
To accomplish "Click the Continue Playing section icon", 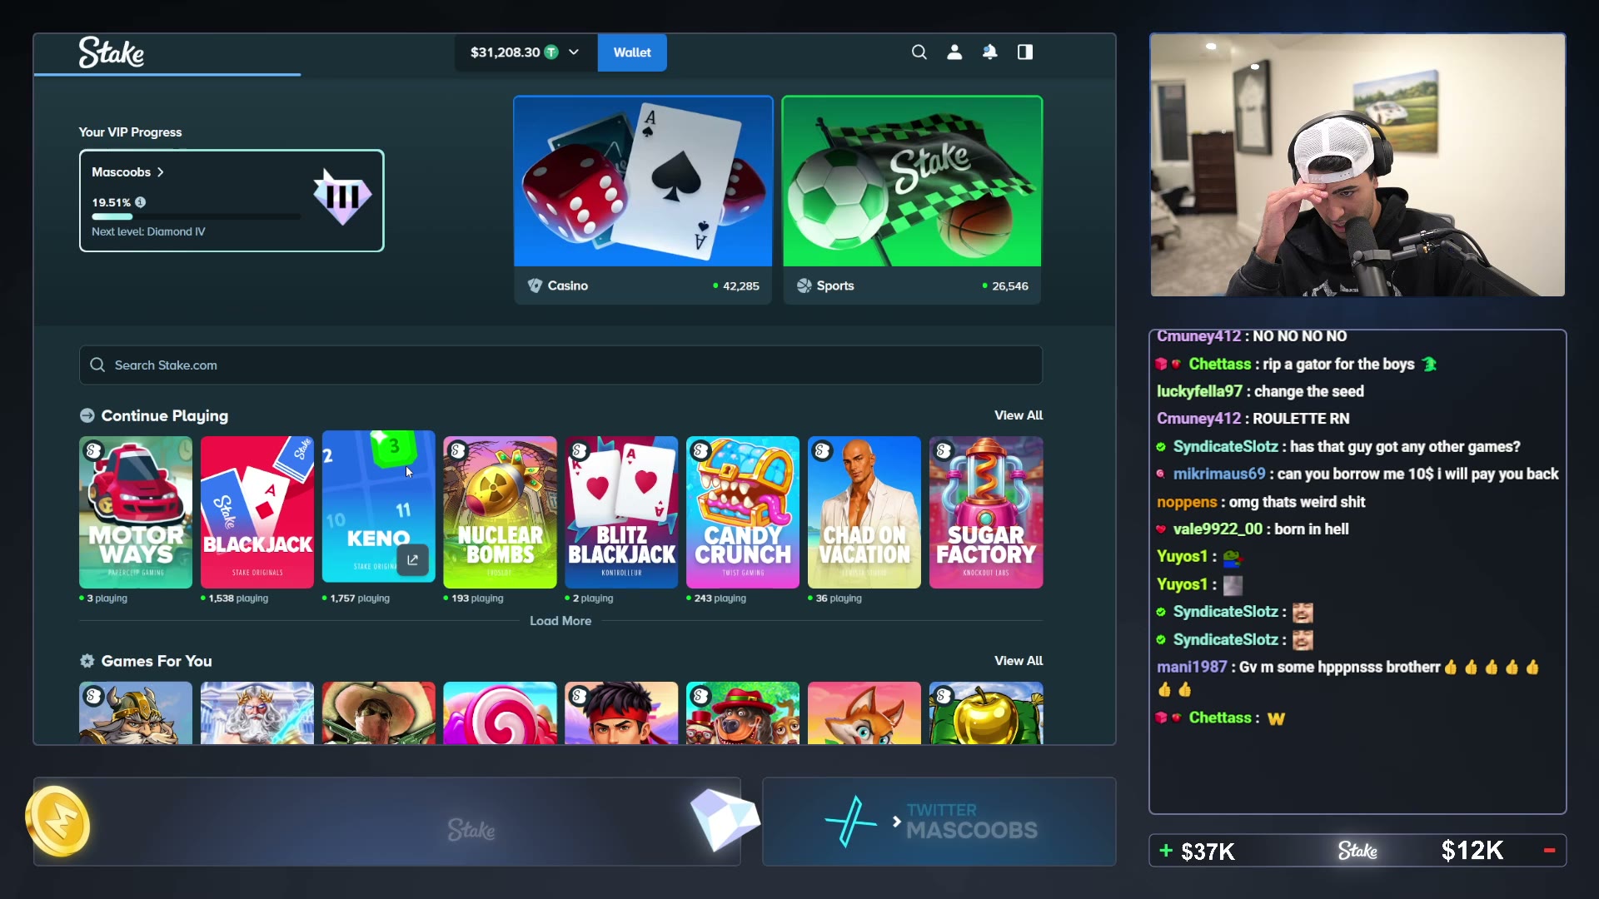I will click(x=87, y=415).
